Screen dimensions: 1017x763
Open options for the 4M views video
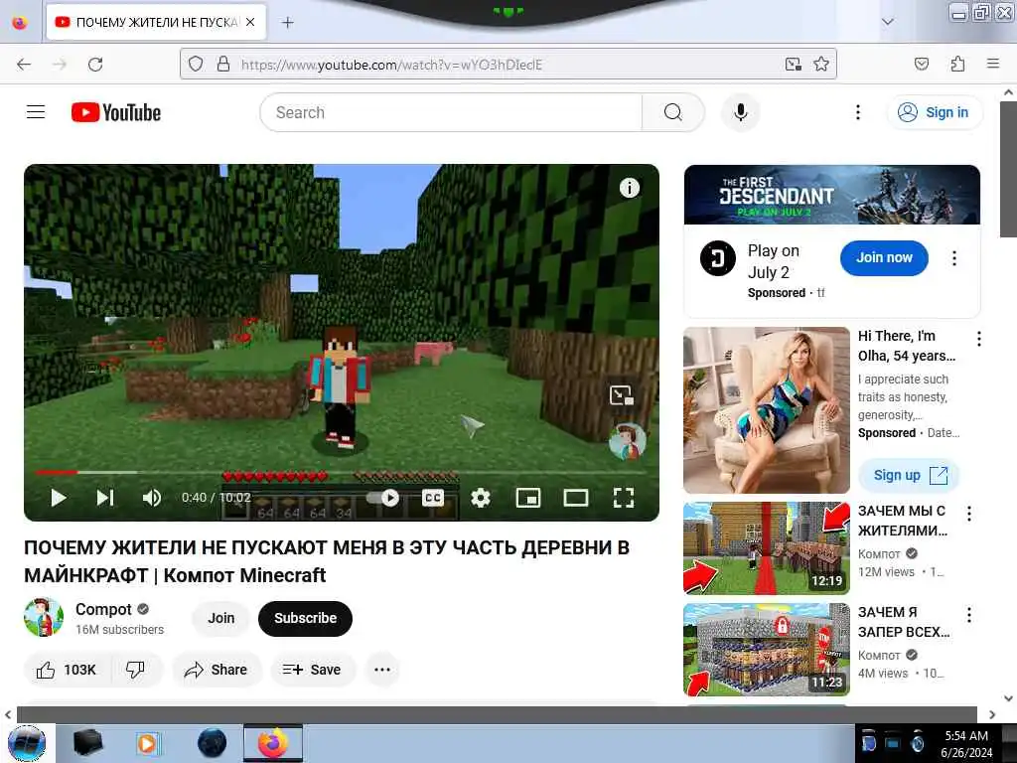[x=969, y=614]
